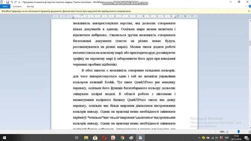Open Google Chrome from the taskbar
Screen dimensions: 251x141
pyautogui.click(x=122, y=137)
